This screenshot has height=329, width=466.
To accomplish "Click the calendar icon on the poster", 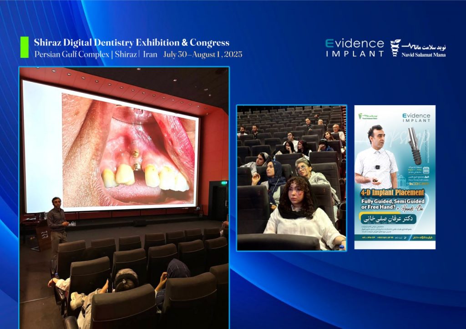I will point(426,170).
